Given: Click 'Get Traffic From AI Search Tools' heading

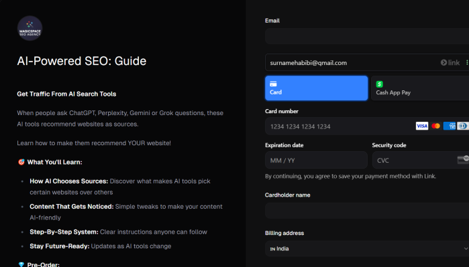Looking at the screenshot, I should (x=66, y=94).
